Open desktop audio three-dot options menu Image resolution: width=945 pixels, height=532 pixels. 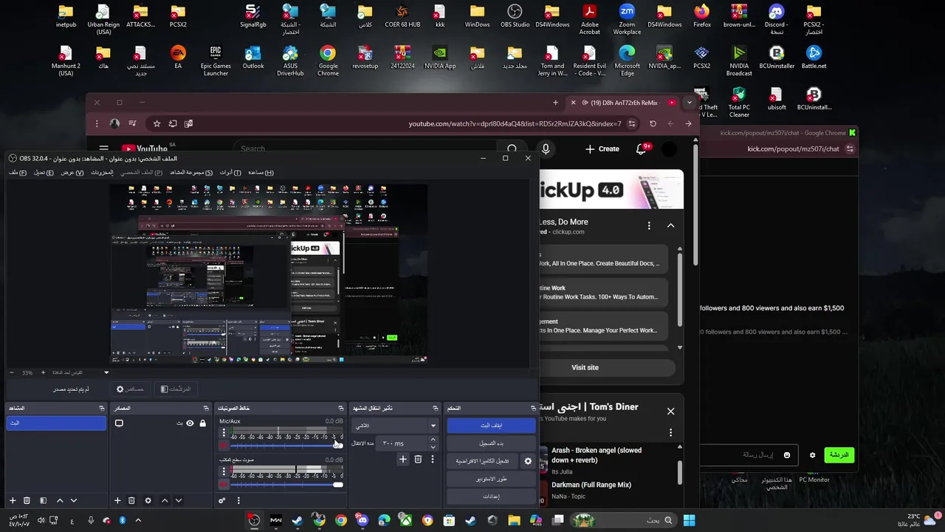[224, 472]
